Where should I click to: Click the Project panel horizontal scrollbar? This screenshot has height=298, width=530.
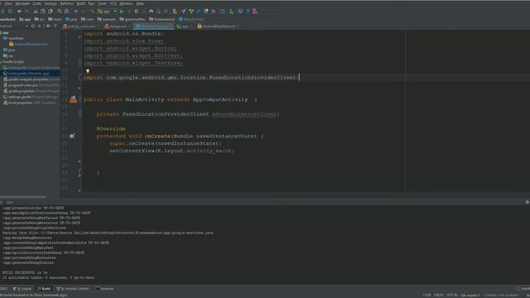22,197
